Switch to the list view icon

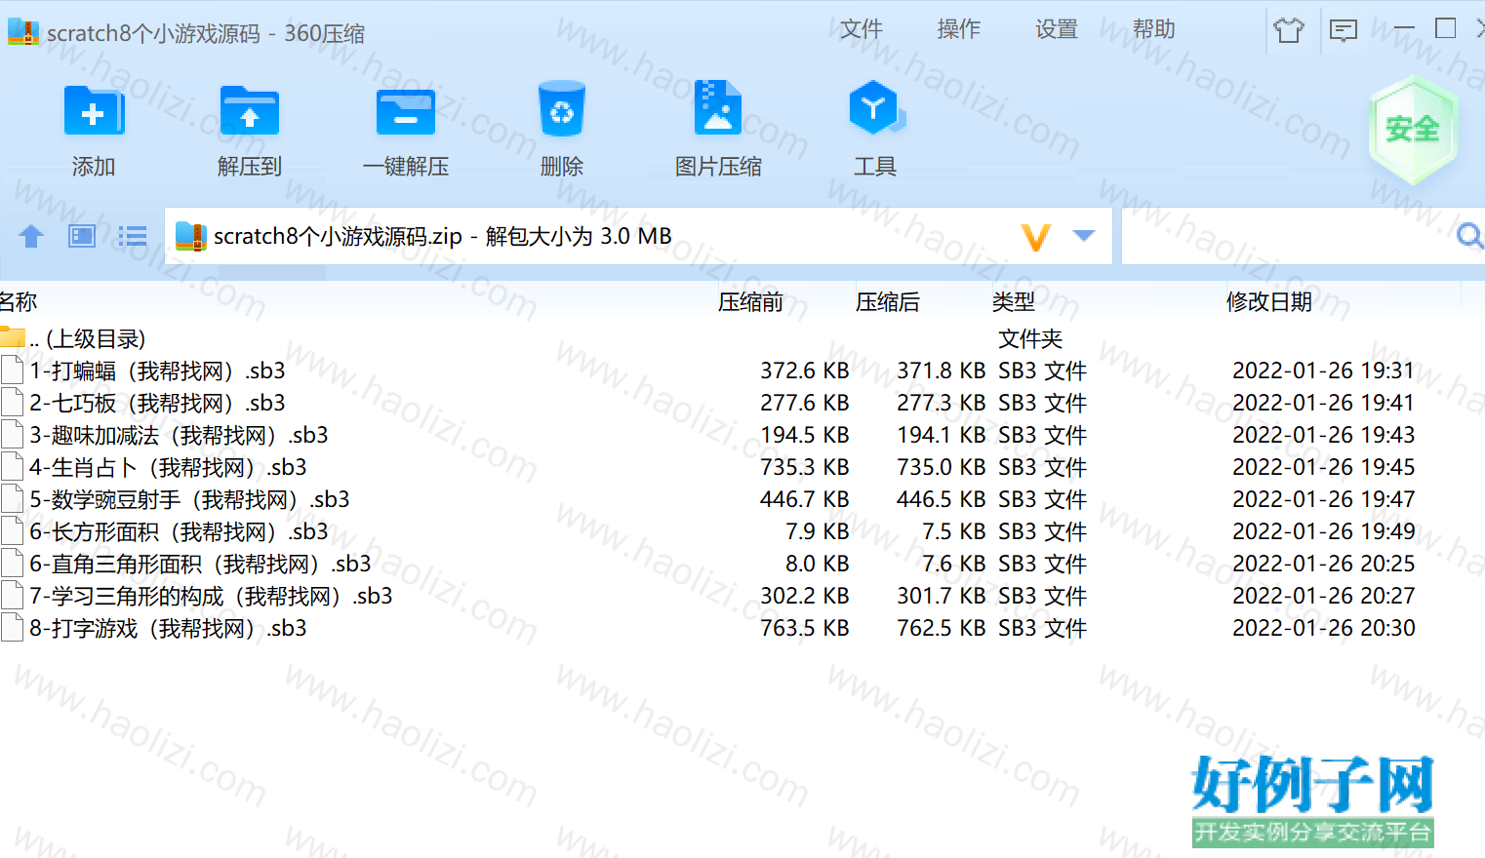point(133,236)
